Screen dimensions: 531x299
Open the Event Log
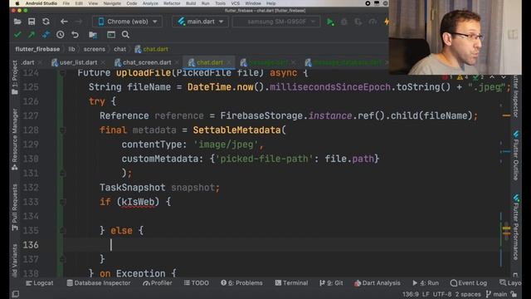[x=469, y=282]
